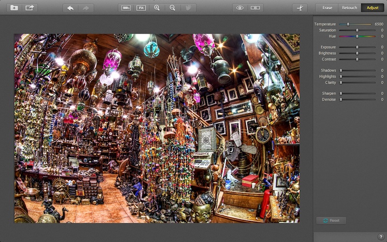
Task: Click the Temperature slider handle
Action: coord(348,24)
